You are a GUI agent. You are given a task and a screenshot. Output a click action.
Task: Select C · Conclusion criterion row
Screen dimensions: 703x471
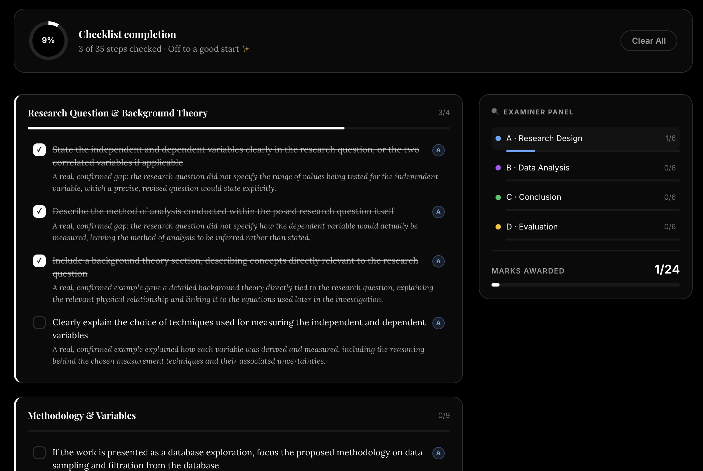[585, 197]
